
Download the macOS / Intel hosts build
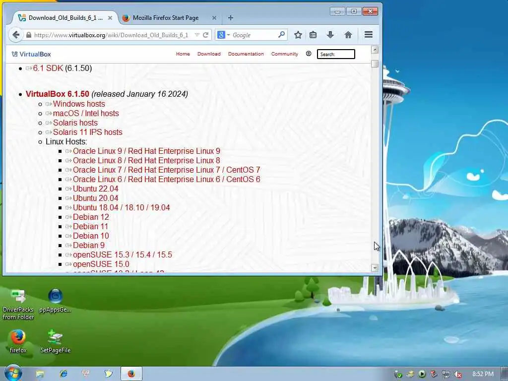pyautogui.click(x=86, y=114)
